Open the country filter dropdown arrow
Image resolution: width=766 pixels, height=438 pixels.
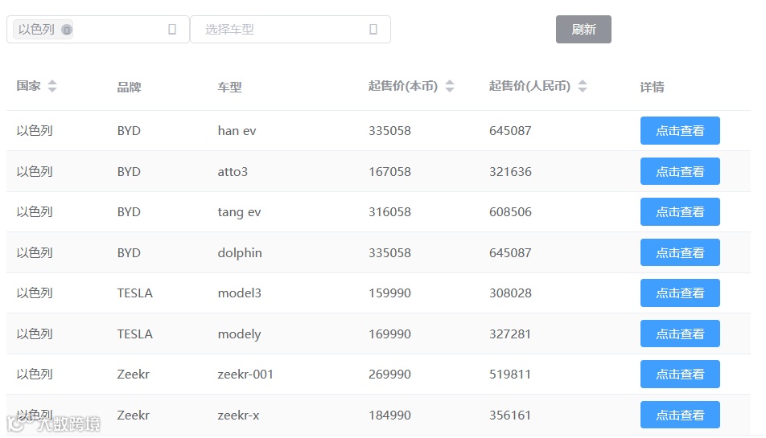(172, 29)
